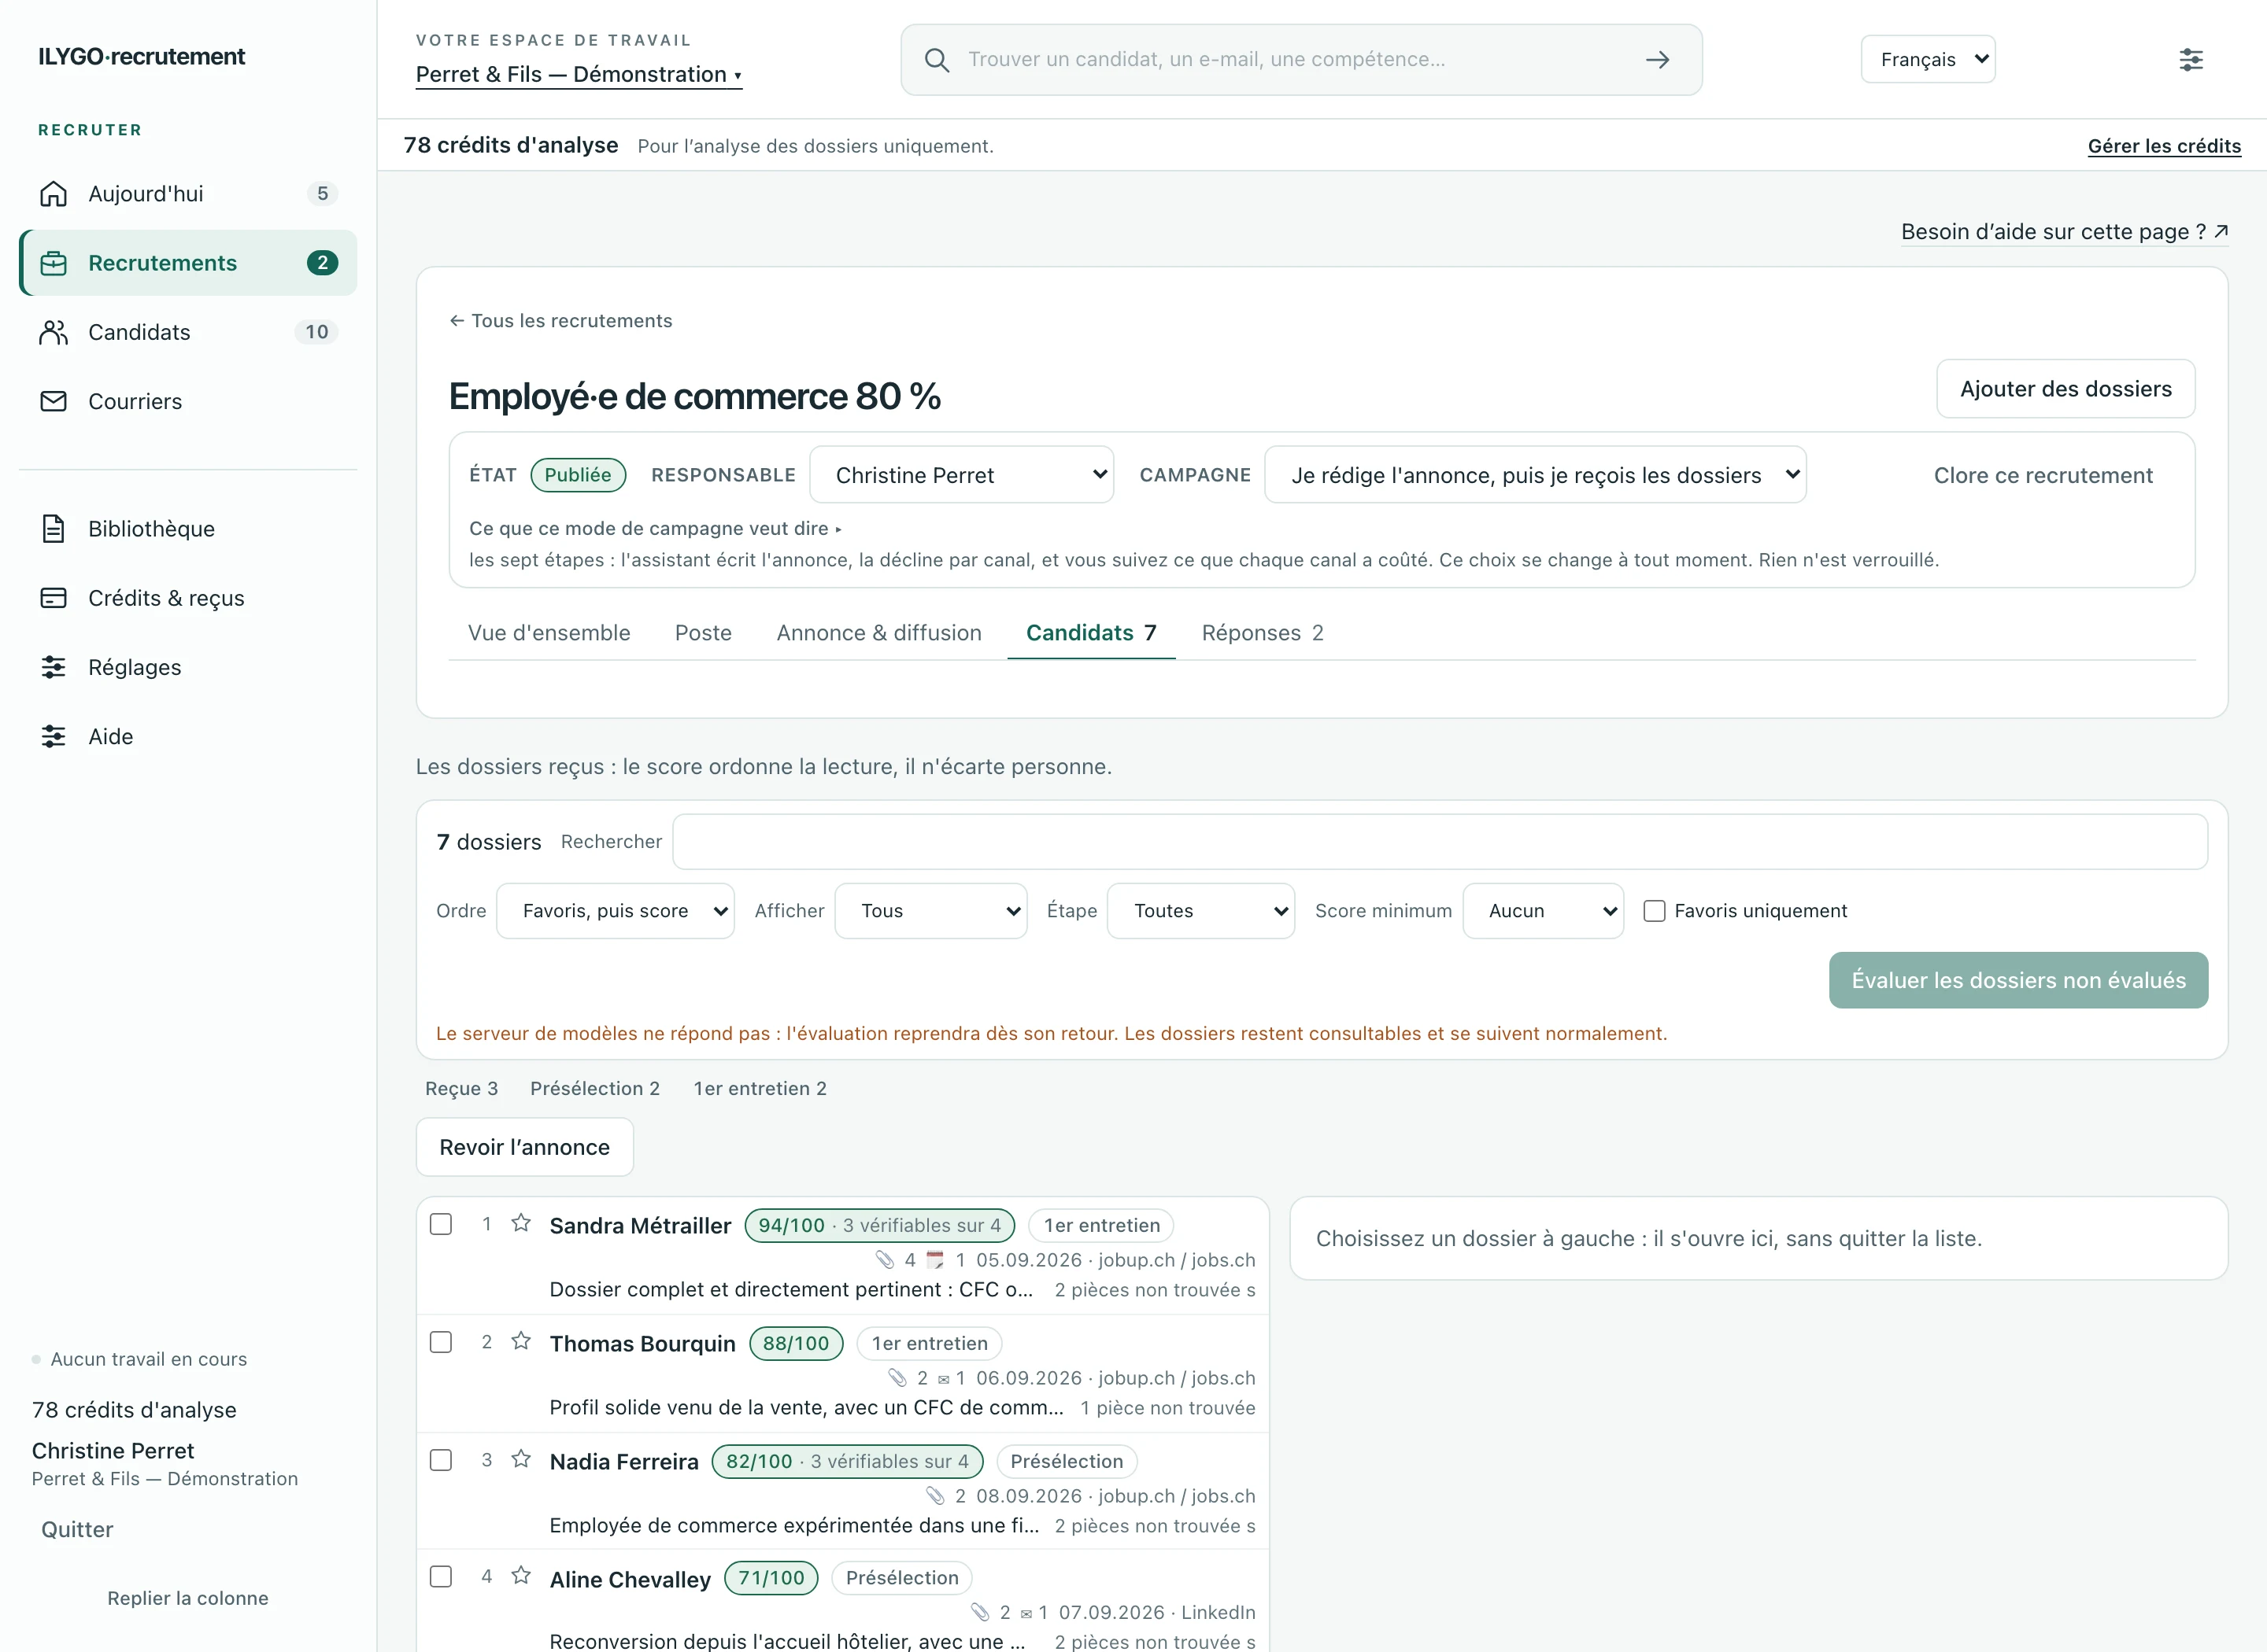
Task: Open the Ordre 'Favoris, puis score' dropdown
Action: [616, 911]
